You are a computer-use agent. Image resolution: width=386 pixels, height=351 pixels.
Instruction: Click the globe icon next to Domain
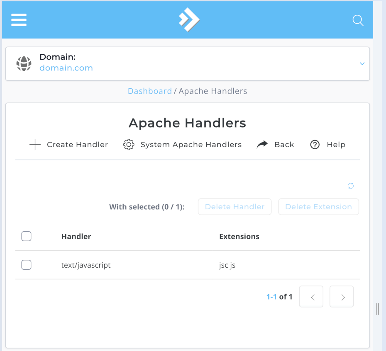tap(24, 63)
